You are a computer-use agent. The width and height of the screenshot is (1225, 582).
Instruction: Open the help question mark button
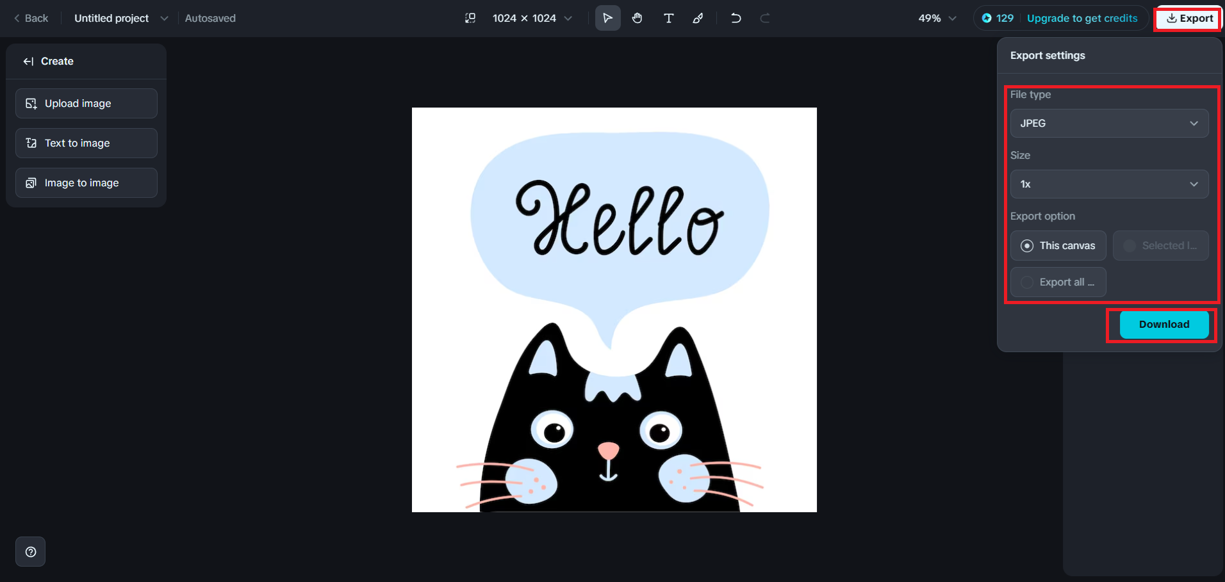click(31, 552)
